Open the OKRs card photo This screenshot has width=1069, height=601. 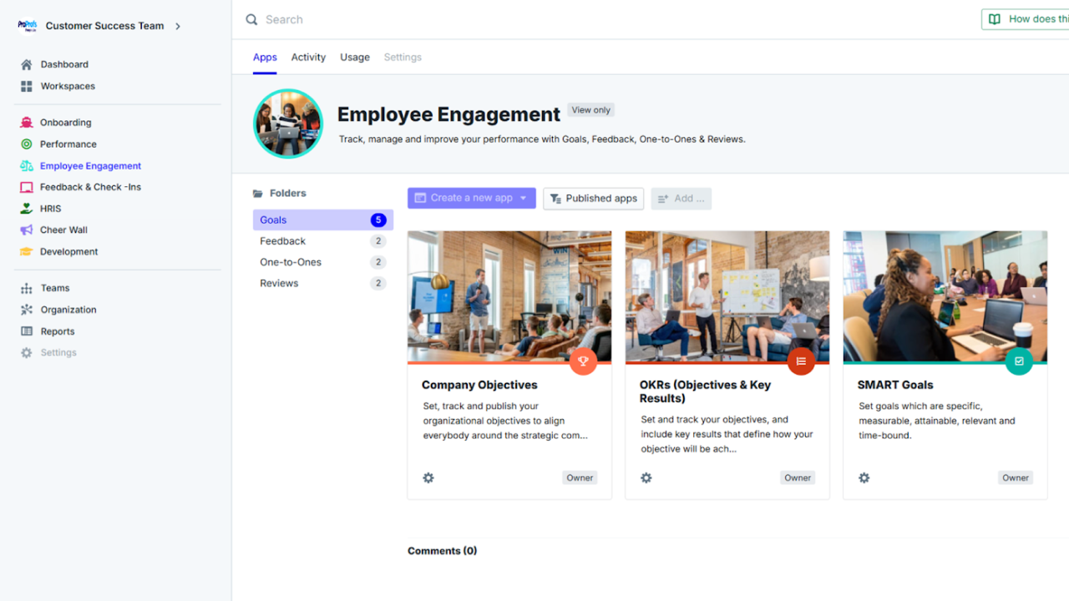tap(727, 296)
